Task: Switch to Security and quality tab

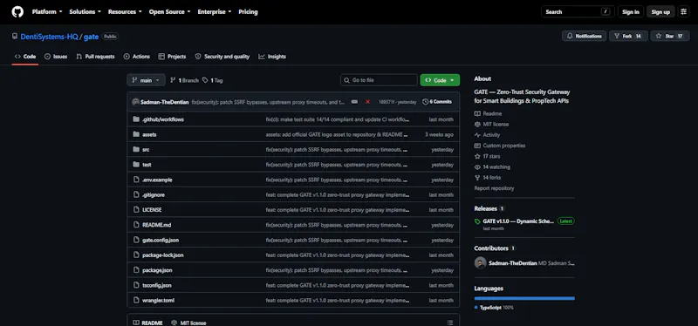Action: [222, 57]
